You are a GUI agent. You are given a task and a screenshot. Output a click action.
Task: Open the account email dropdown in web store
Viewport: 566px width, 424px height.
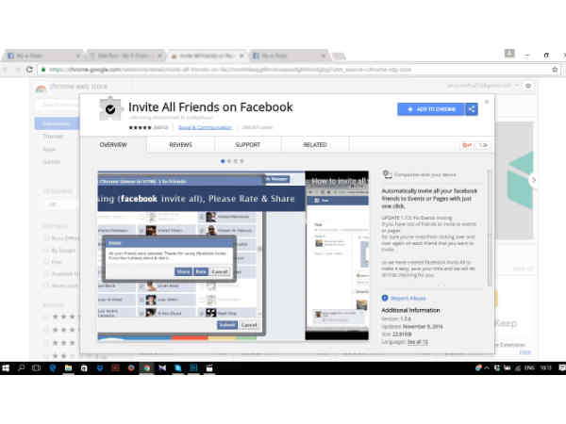tap(484, 86)
